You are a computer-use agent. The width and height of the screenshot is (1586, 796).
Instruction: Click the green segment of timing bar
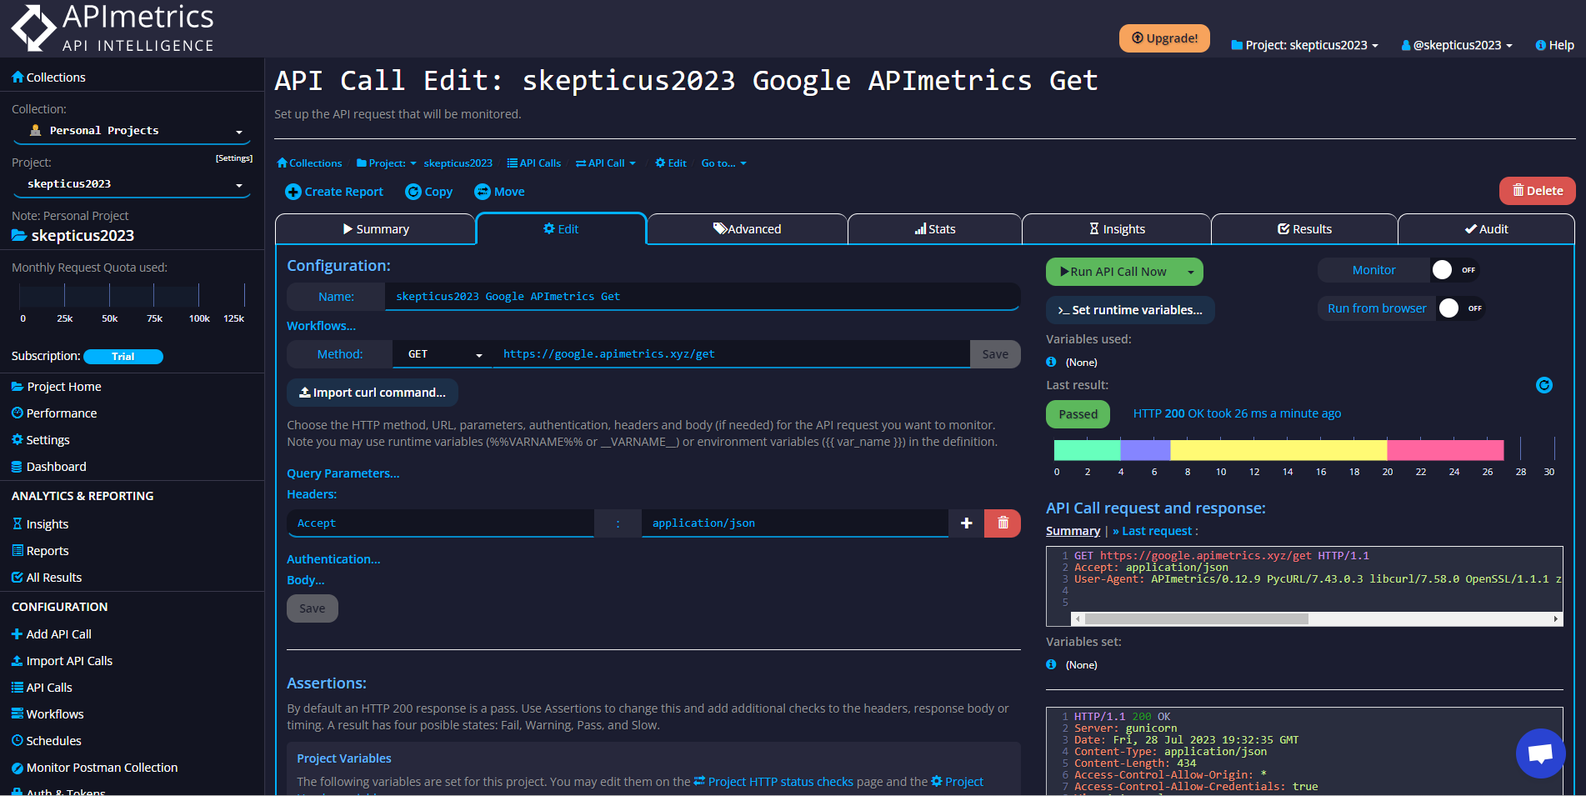pos(1087,450)
